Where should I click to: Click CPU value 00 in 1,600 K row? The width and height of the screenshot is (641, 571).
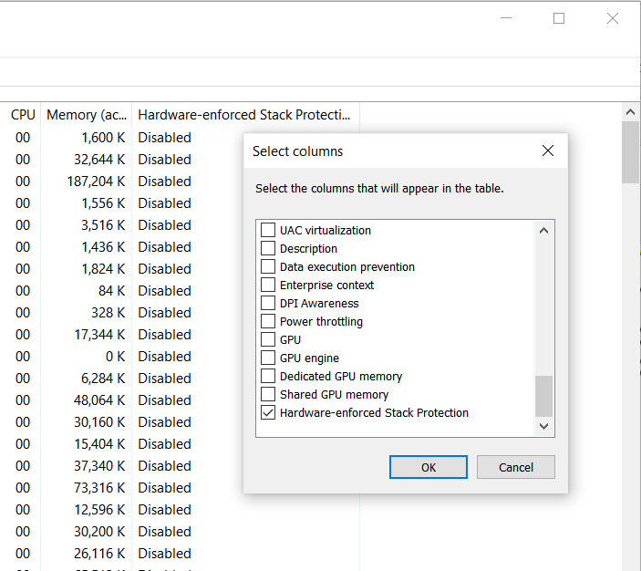pyautogui.click(x=23, y=138)
